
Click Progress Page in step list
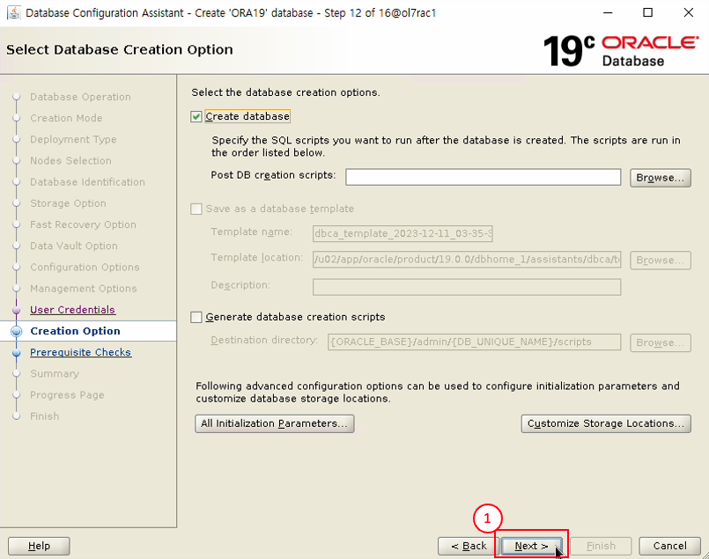point(67,395)
